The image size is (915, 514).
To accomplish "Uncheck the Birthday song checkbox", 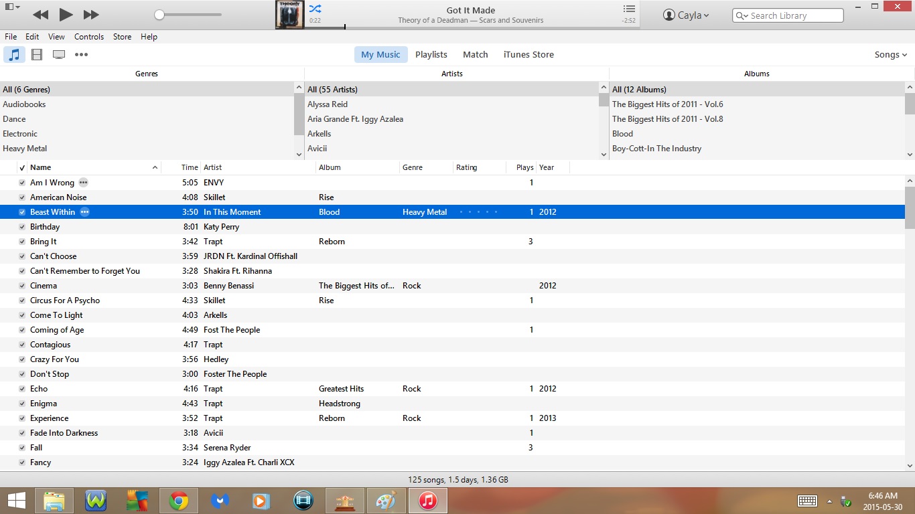I will pos(22,227).
